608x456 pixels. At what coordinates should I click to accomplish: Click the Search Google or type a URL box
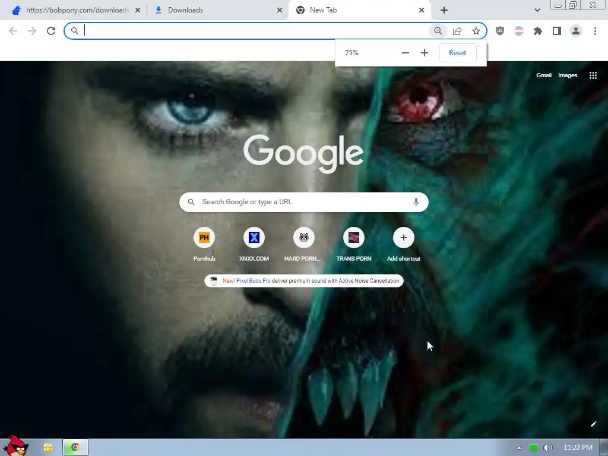tap(303, 202)
